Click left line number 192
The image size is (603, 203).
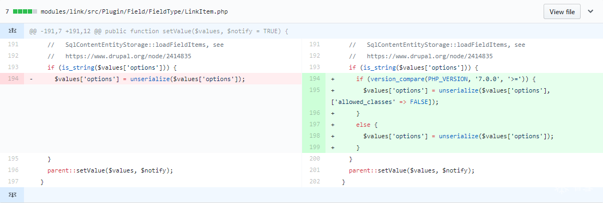[x=13, y=57]
